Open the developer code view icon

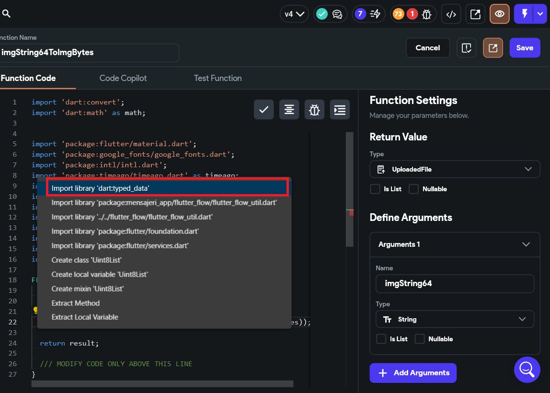(x=451, y=14)
